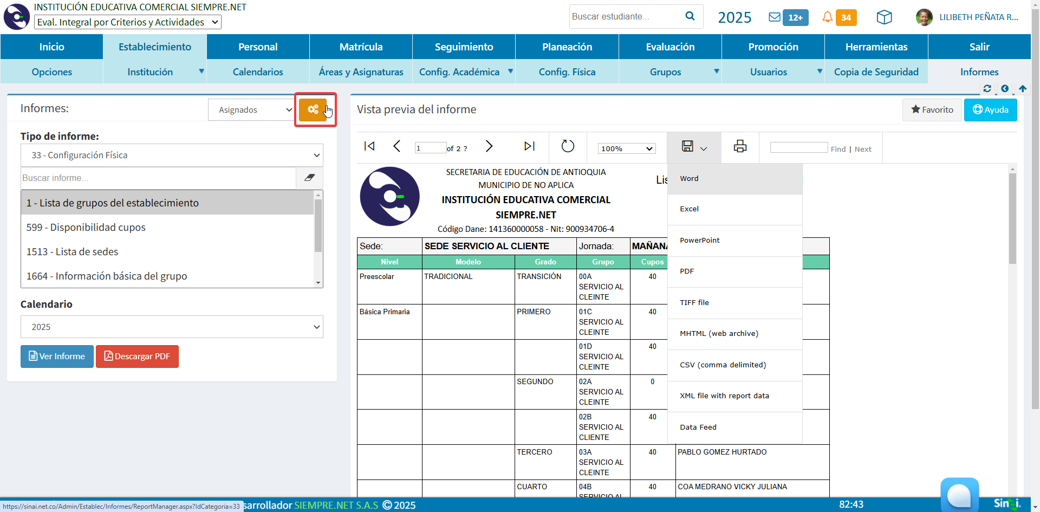Expand the Calendario 2025 dropdown
The height and width of the screenshot is (512, 1040).
pos(172,327)
